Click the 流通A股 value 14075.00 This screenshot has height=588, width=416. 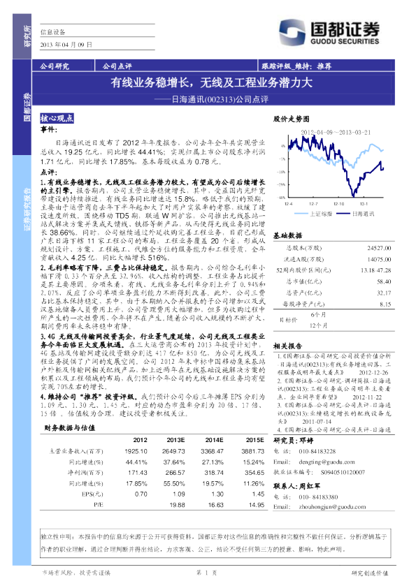point(379,260)
